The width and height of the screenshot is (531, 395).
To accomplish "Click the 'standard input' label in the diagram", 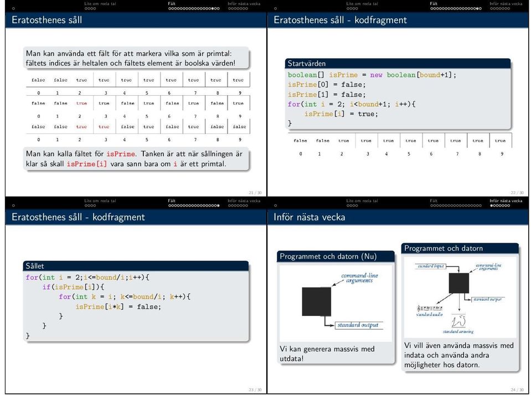I will [430, 266].
